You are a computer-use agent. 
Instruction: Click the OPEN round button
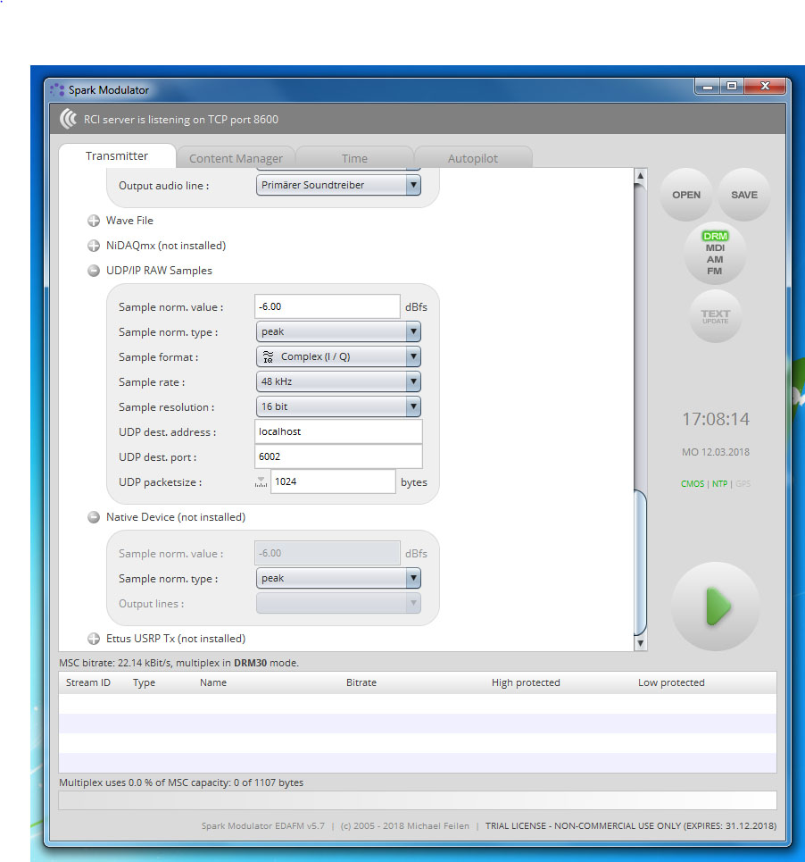pos(686,195)
